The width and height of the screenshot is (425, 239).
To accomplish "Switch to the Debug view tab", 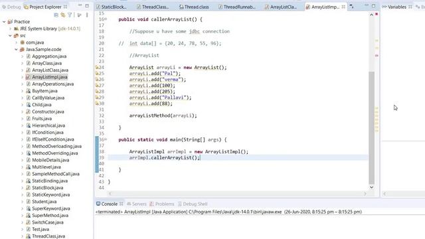I will click(x=11, y=7).
